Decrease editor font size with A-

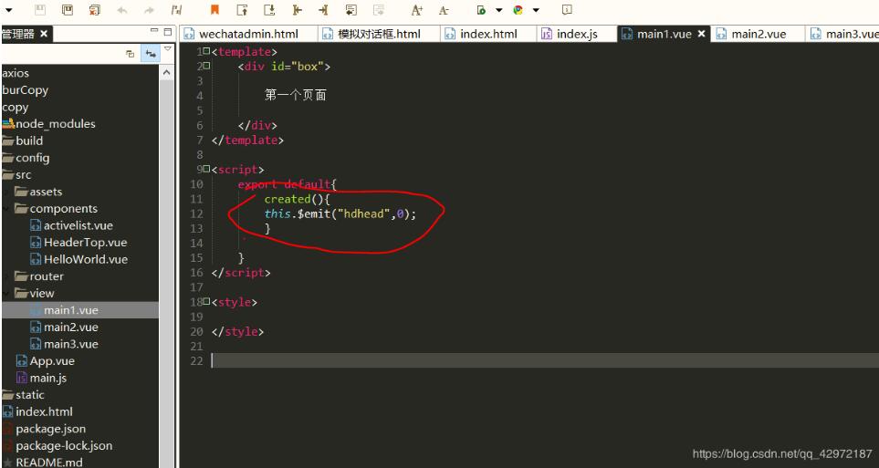(x=444, y=9)
